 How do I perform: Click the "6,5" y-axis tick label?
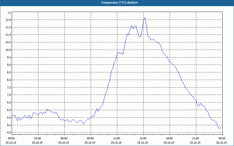[9, 102]
